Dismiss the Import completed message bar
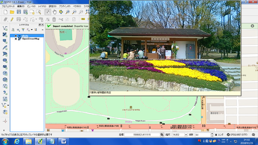Image resolution: width=258 pixels, height=145 pixels. [x=252, y=26]
